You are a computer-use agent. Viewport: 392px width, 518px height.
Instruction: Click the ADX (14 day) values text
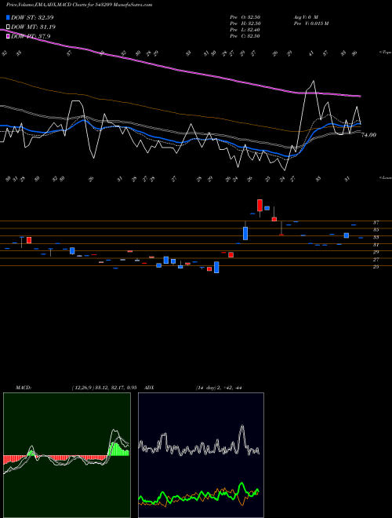coord(219,388)
